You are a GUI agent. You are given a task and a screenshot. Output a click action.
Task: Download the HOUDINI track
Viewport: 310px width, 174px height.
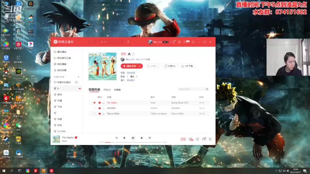point(103,108)
